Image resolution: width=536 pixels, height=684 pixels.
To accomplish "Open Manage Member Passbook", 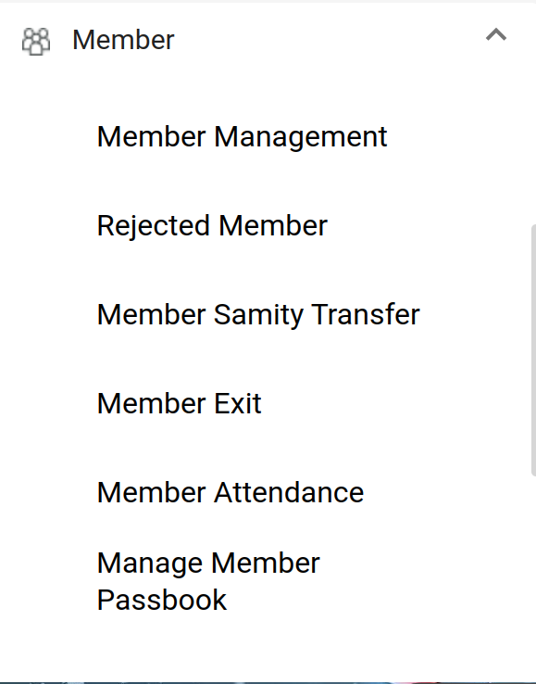I will 208,581.
